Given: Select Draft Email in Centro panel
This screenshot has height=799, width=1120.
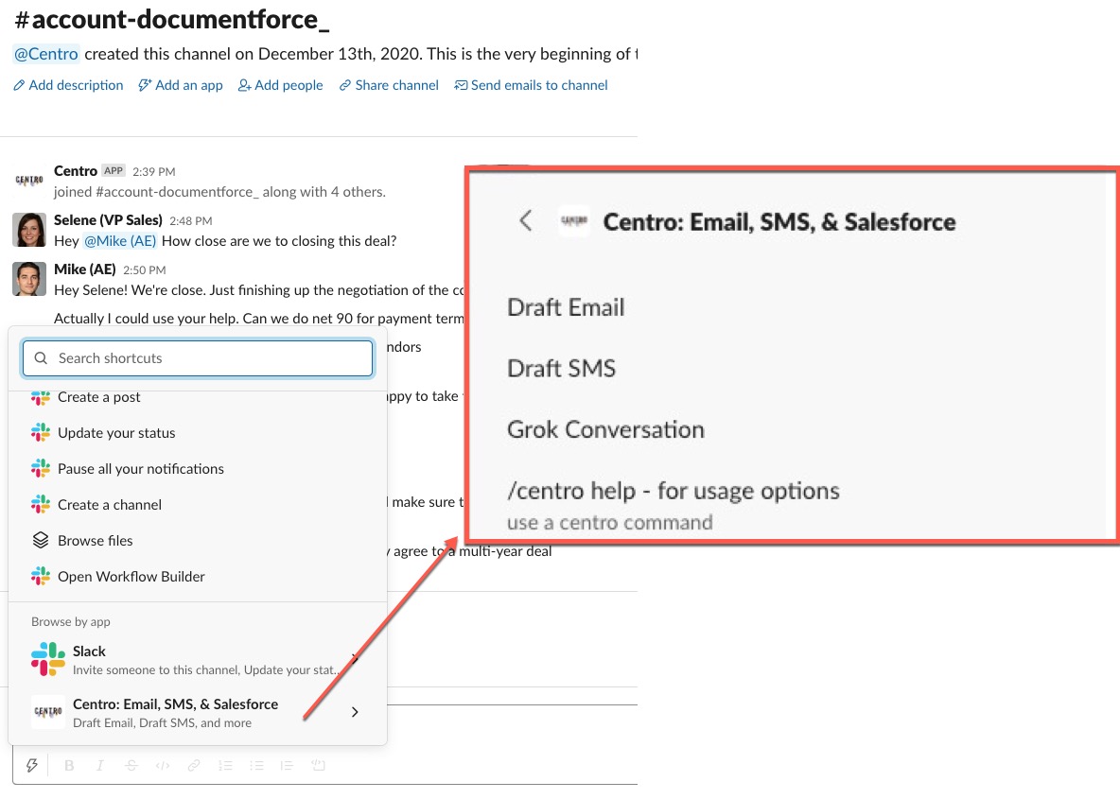Looking at the screenshot, I should 566,307.
